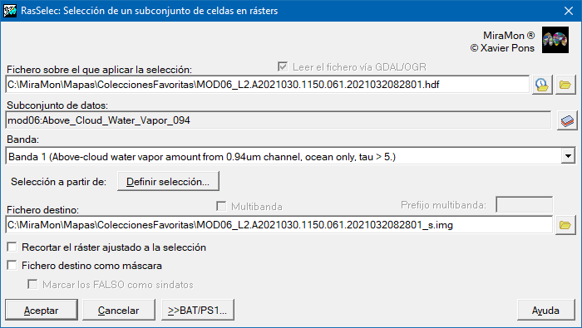Enable Recortar el ráster ajustado a la selección

[12, 247]
